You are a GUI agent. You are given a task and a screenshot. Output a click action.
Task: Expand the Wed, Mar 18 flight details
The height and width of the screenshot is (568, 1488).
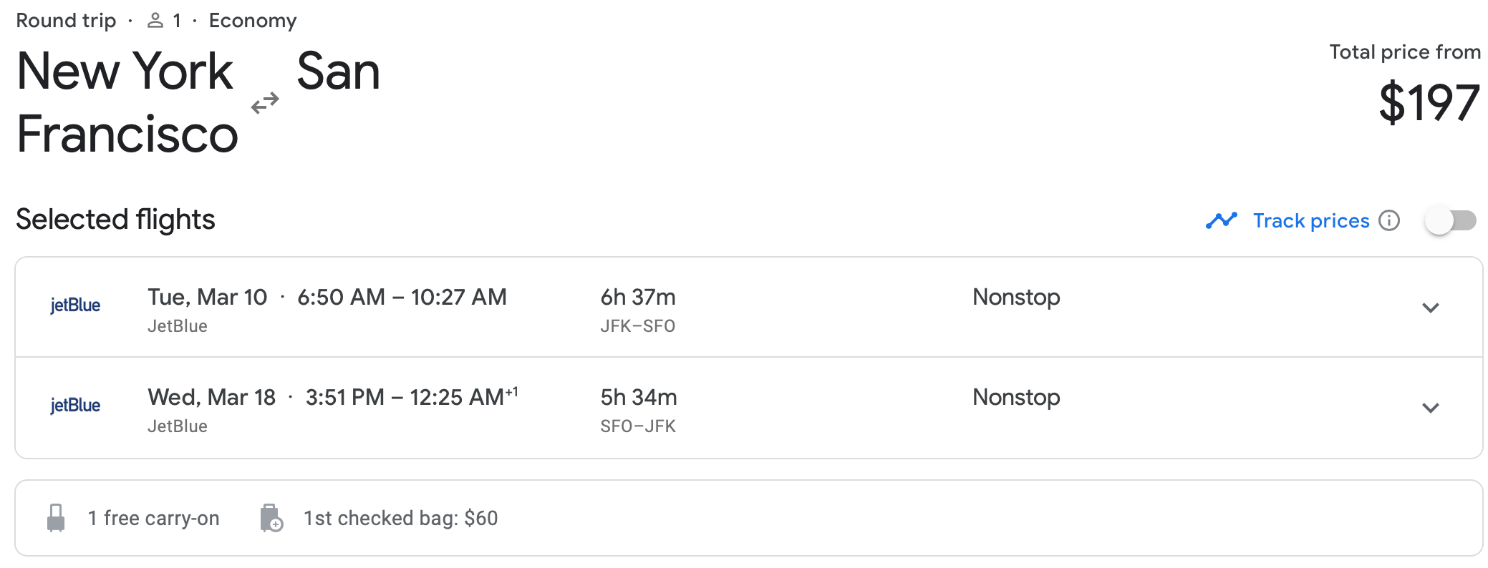tap(1430, 408)
